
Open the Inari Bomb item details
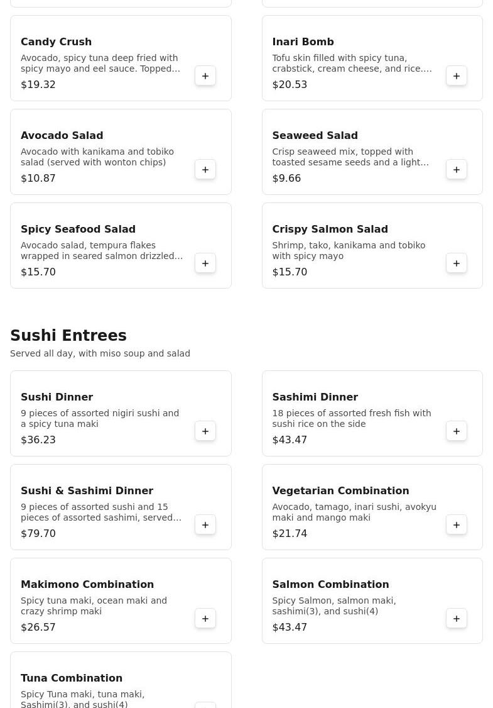click(372, 58)
